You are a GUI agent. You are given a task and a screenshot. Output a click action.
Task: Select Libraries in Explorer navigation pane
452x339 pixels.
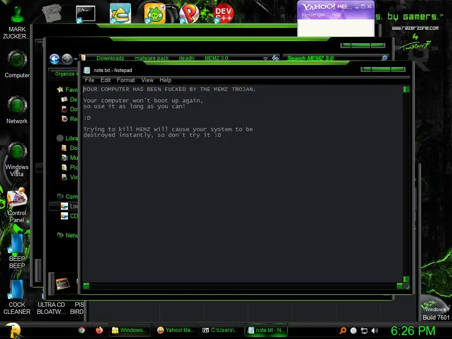click(x=68, y=138)
